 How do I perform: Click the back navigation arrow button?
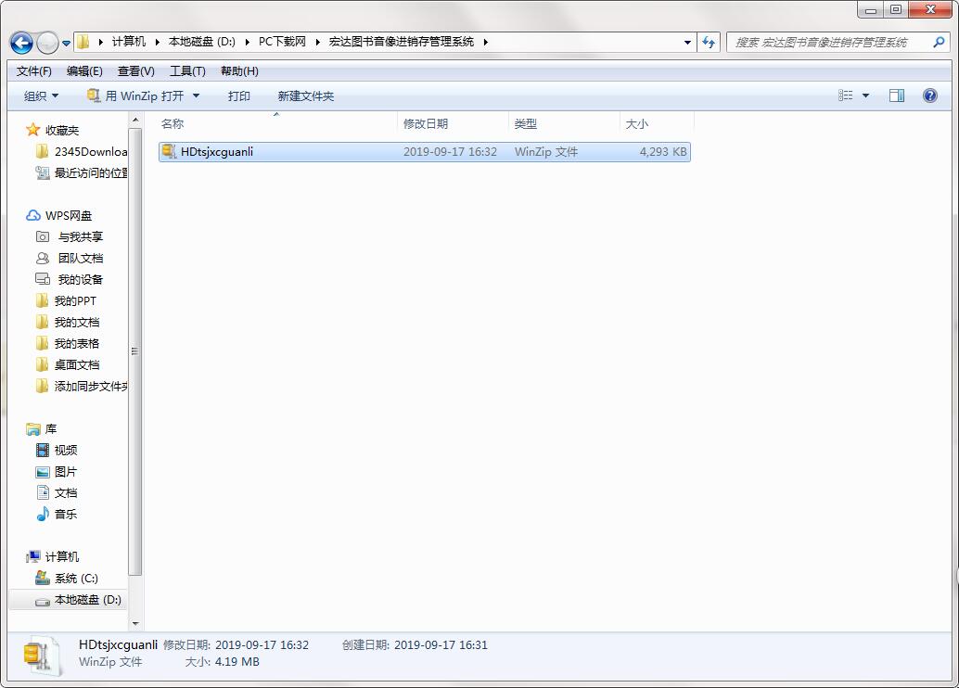click(x=21, y=43)
